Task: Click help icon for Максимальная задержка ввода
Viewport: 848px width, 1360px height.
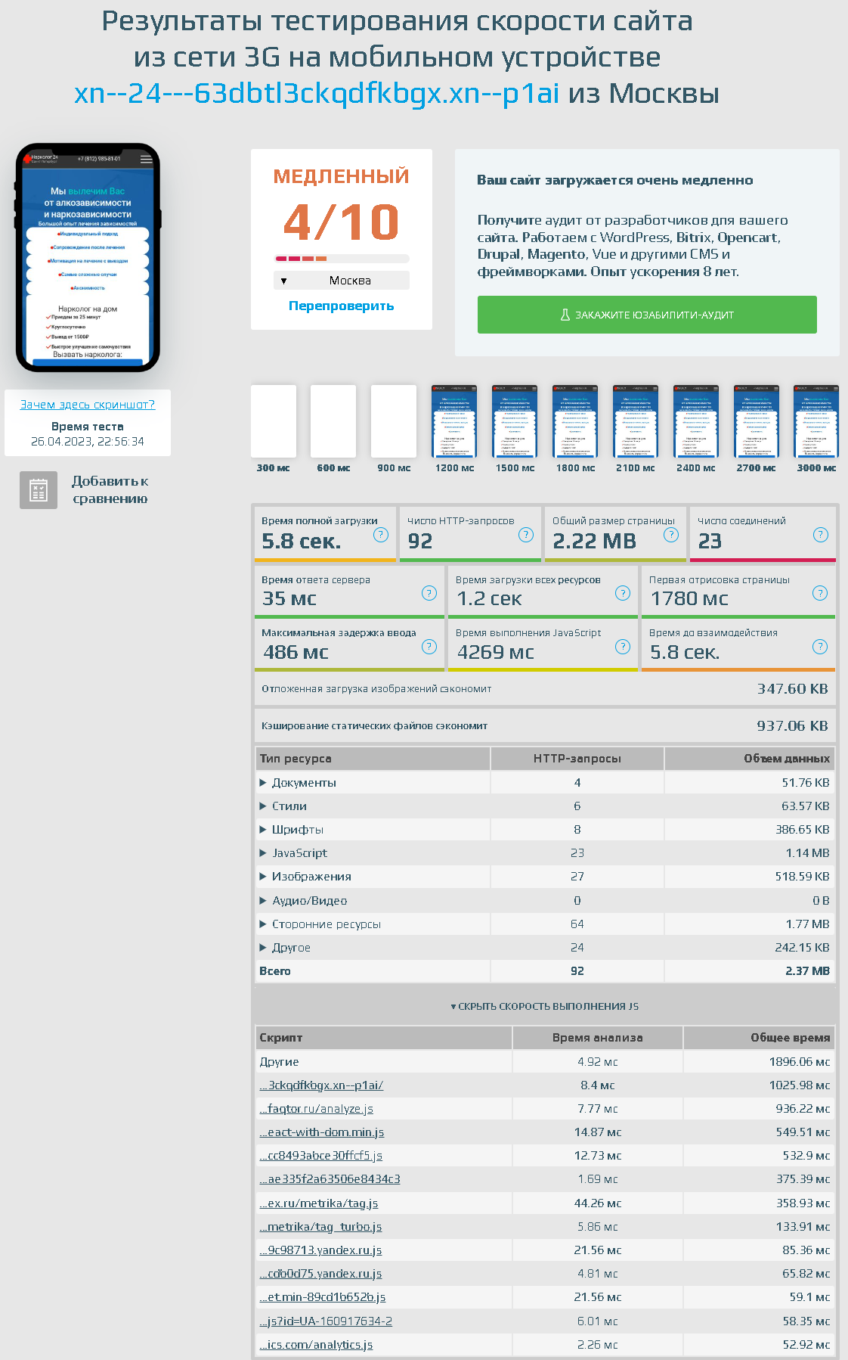Action: (429, 647)
